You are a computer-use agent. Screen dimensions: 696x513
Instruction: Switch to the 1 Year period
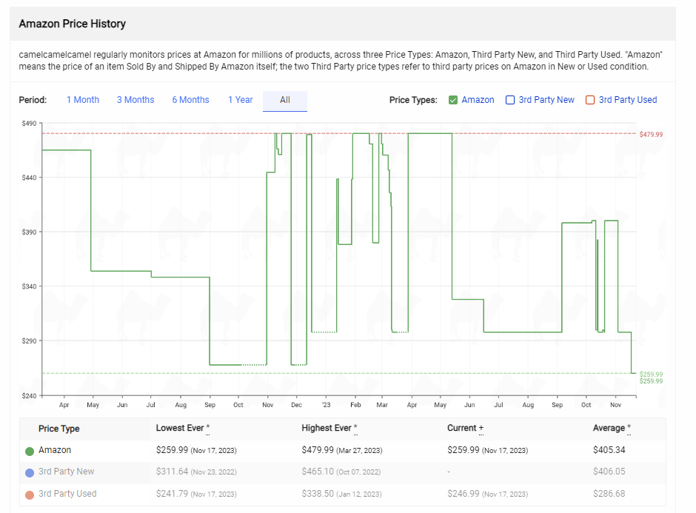click(240, 100)
